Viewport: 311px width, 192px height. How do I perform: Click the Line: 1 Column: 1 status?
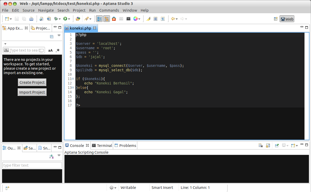pyautogui.click(x=195, y=188)
